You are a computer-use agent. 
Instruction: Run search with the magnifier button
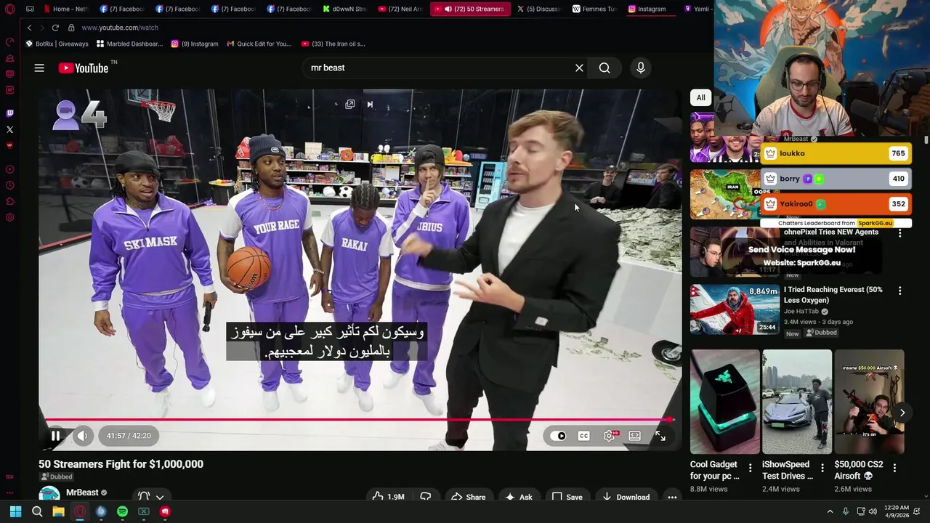coord(604,68)
